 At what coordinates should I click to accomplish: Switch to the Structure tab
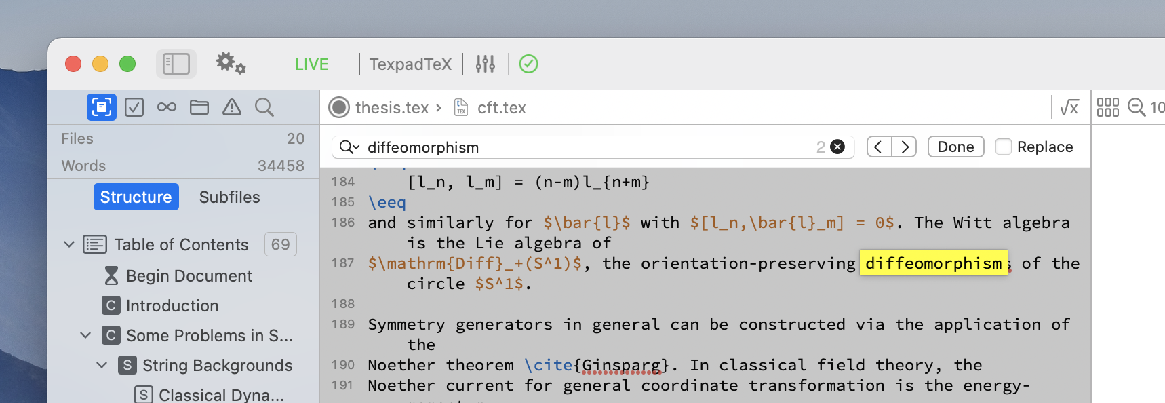tap(136, 197)
